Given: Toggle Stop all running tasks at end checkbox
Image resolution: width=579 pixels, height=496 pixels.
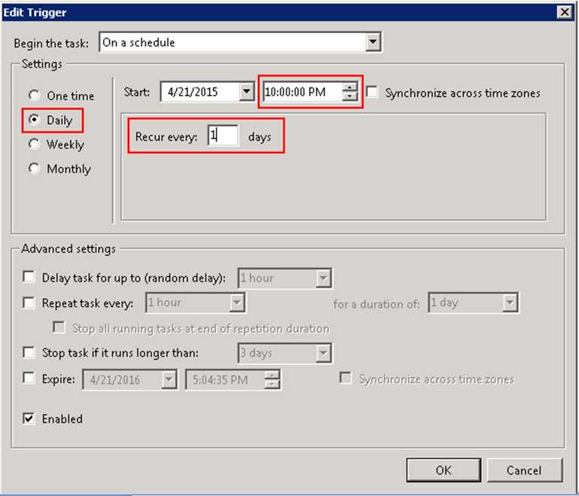Looking at the screenshot, I should pyautogui.click(x=59, y=327).
